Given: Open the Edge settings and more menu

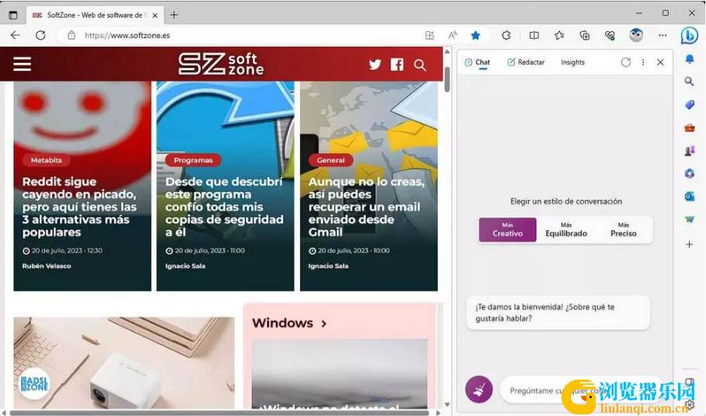Looking at the screenshot, I should tap(662, 35).
